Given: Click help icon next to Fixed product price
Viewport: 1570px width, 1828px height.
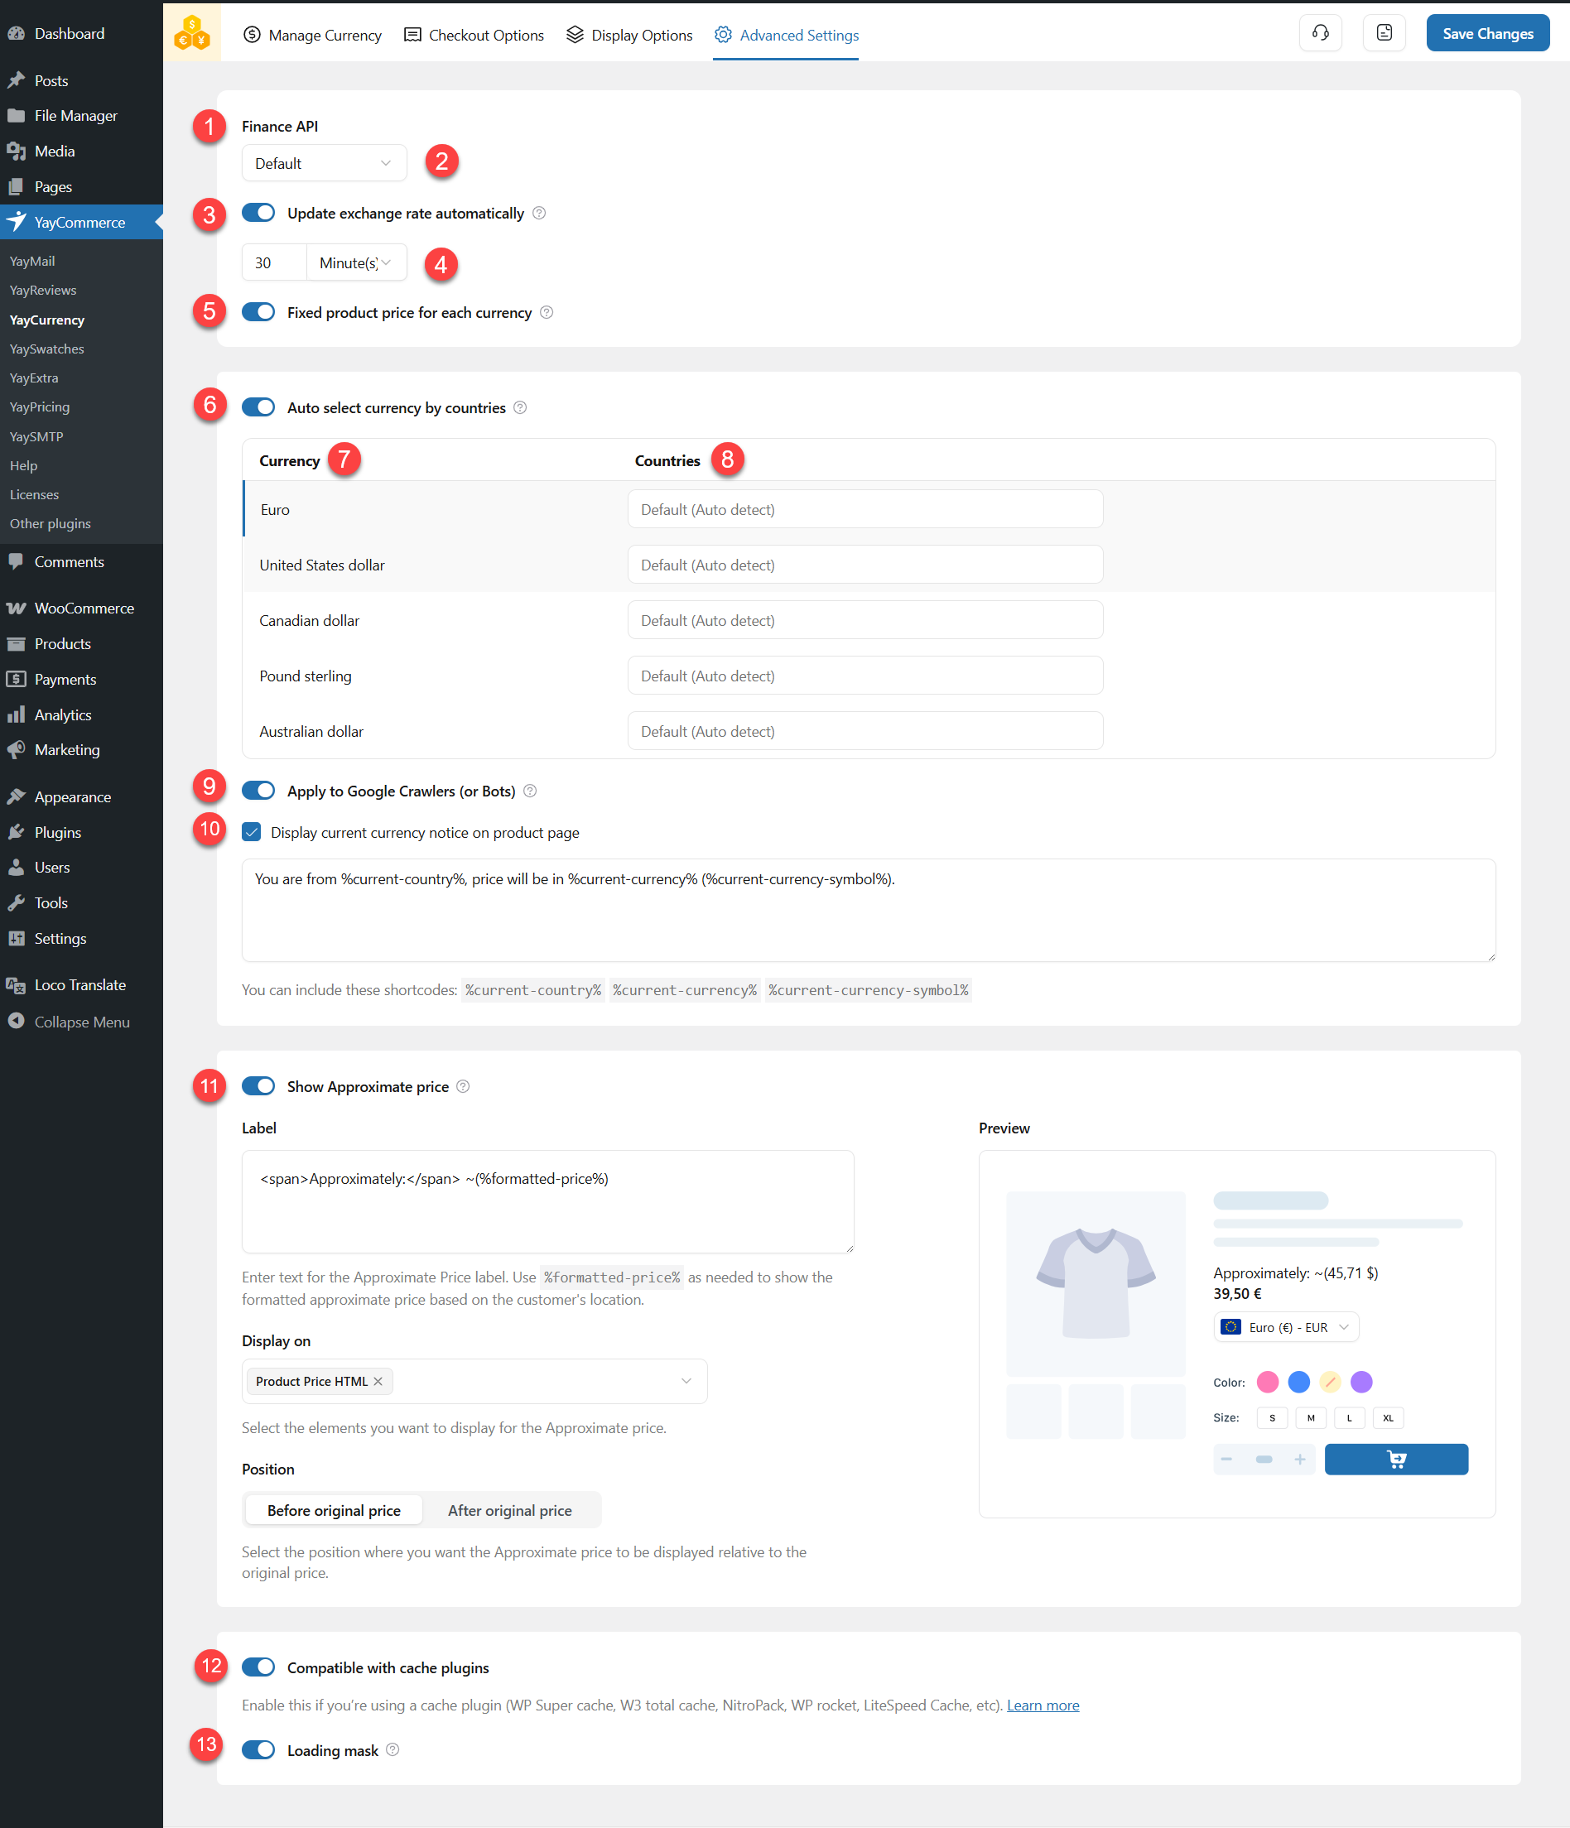Looking at the screenshot, I should [547, 312].
